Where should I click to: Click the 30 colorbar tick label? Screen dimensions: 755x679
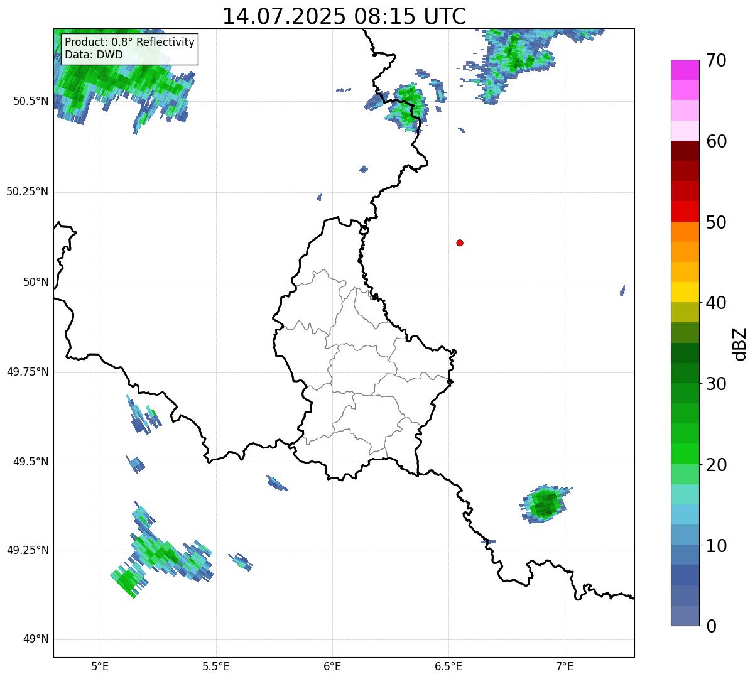pyautogui.click(x=716, y=384)
